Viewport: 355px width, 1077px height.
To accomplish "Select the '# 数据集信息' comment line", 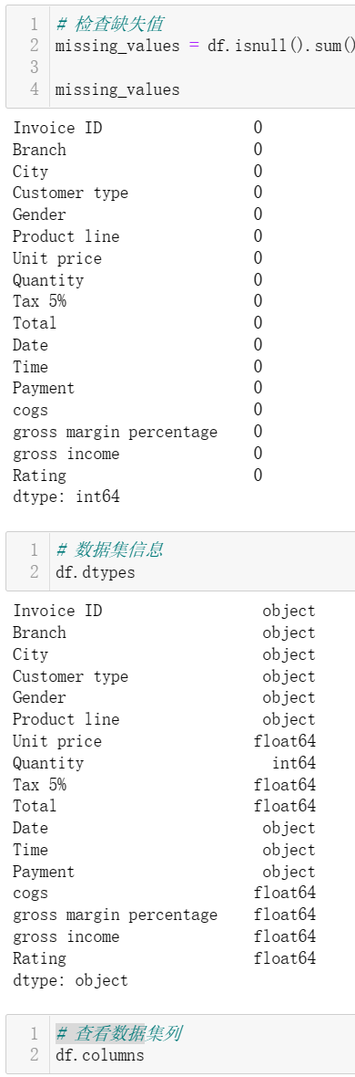I will (x=109, y=550).
